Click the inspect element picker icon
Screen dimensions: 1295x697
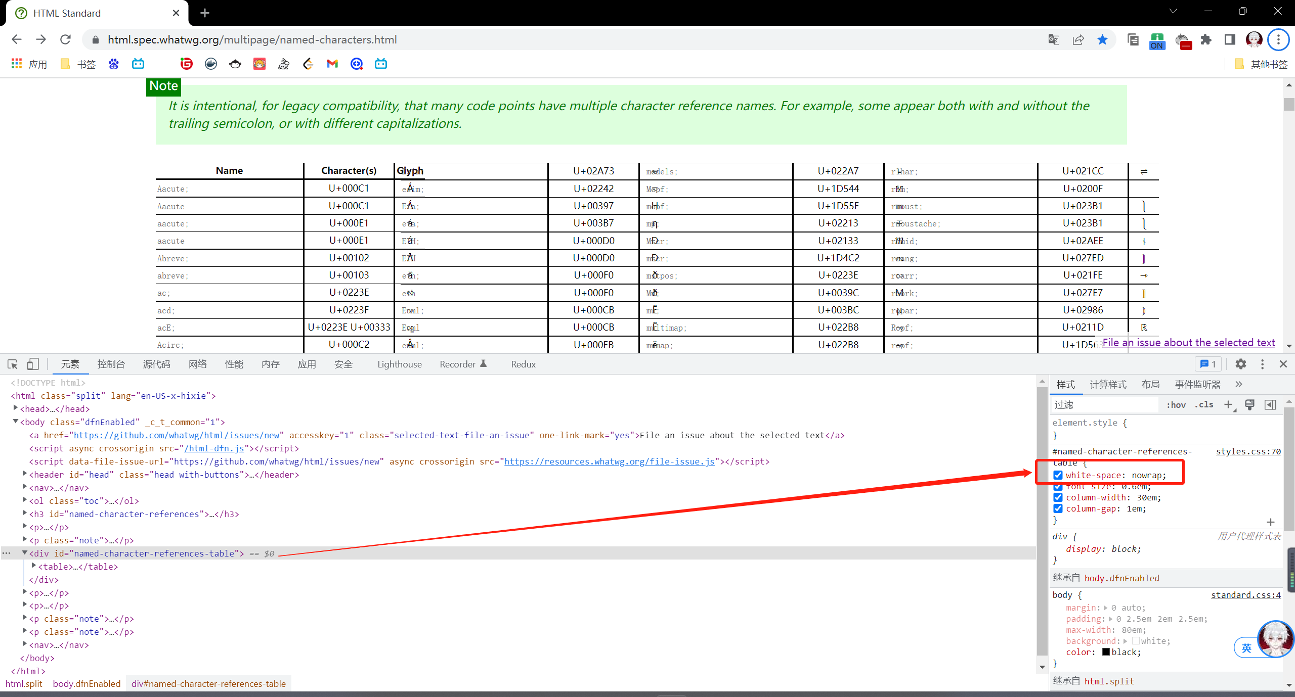point(13,364)
